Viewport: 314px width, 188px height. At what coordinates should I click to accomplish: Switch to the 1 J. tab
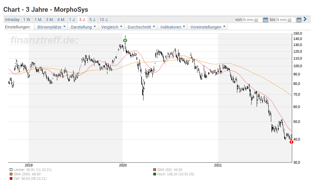(72, 20)
